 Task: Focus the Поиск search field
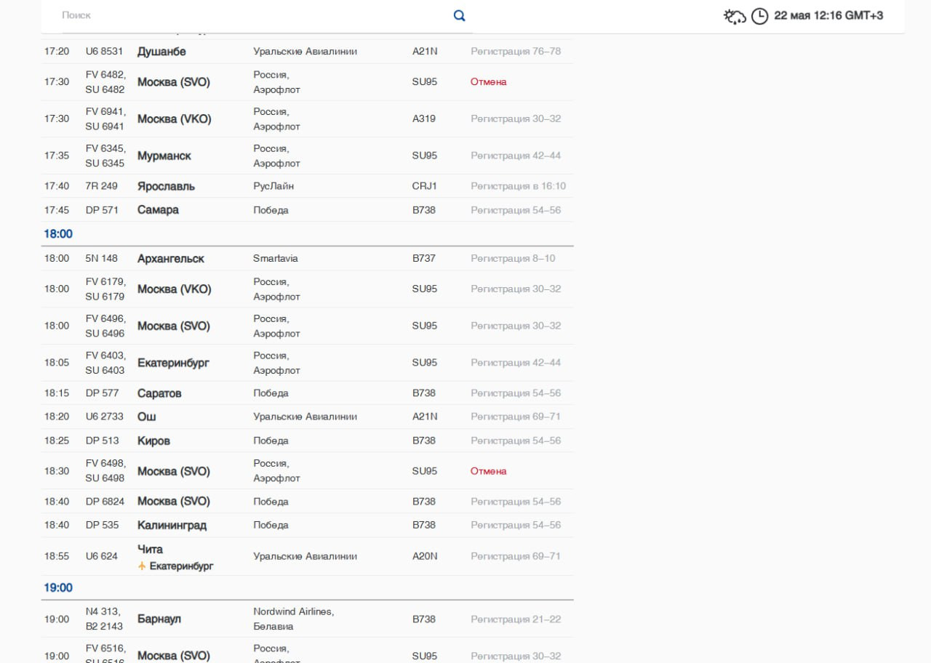click(255, 15)
